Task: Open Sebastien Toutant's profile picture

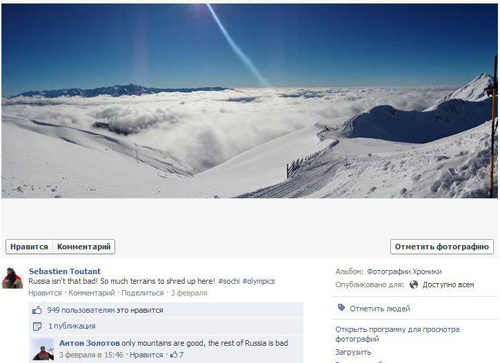Action: point(12,278)
